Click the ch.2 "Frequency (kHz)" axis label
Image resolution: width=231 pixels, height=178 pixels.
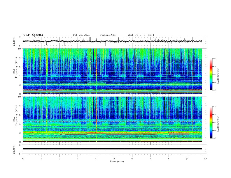[16, 116]
